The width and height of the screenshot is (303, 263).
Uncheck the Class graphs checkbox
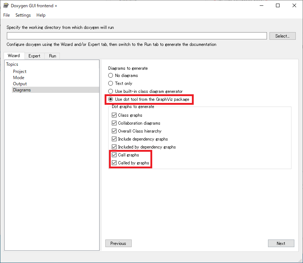[x=114, y=115]
